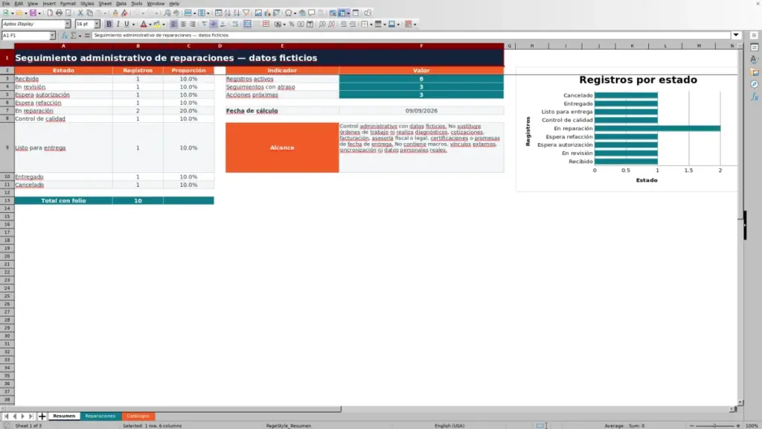Open the Format menu
This screenshot has height=429, width=762.
[68, 4]
